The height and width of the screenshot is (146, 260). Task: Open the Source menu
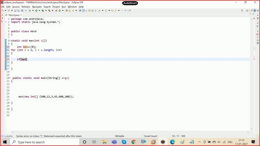click(x=16, y=7)
